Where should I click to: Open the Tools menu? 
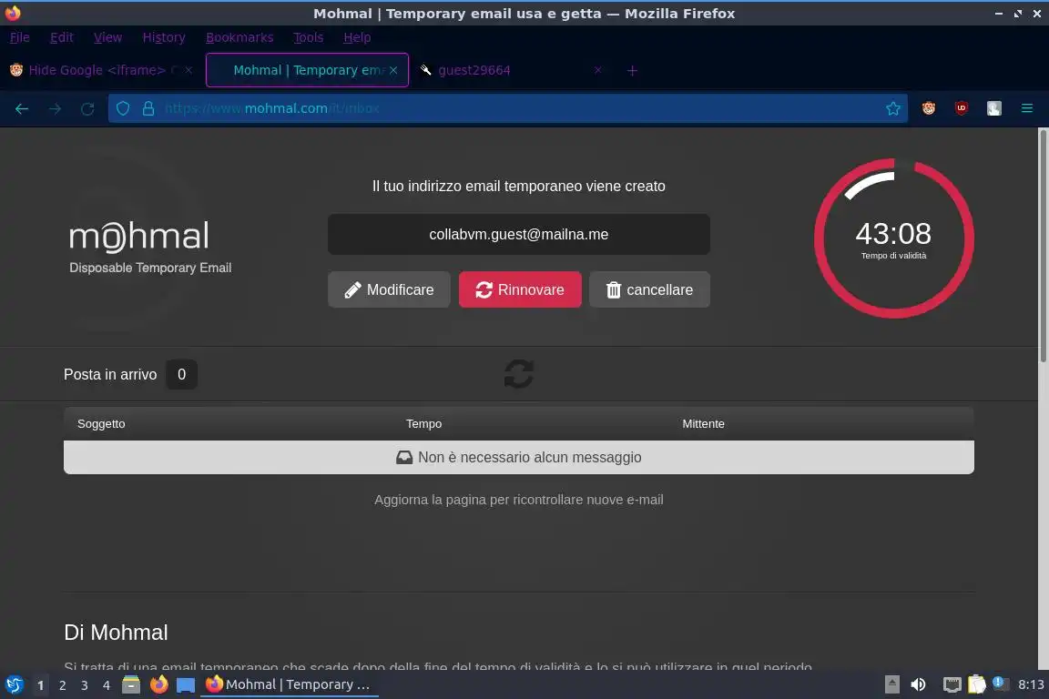tap(309, 37)
